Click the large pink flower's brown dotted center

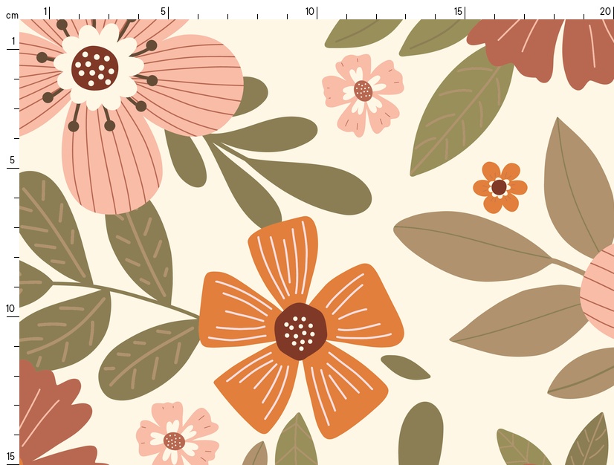[x=94, y=68]
